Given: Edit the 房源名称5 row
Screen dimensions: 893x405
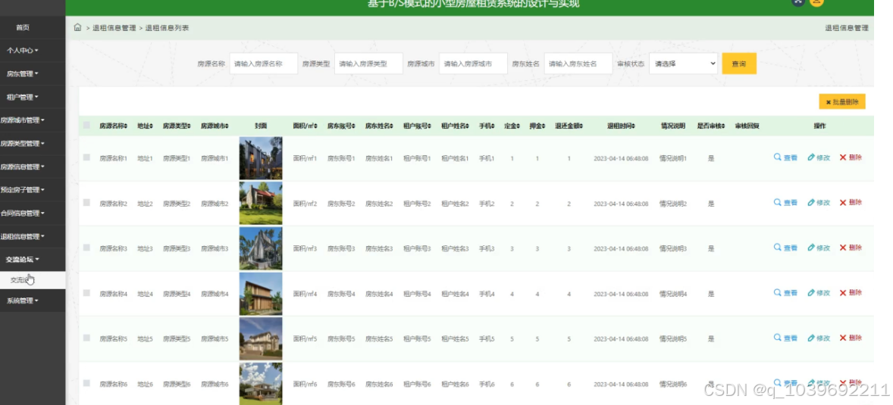Looking at the screenshot, I should (x=819, y=338).
